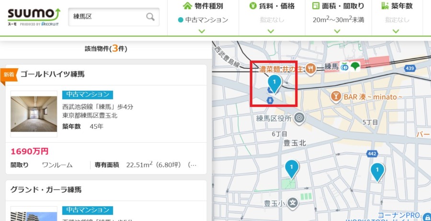Viewport: 431px width, 221px height.
Task: Select the map pin inside the red box
Action: click(x=274, y=84)
